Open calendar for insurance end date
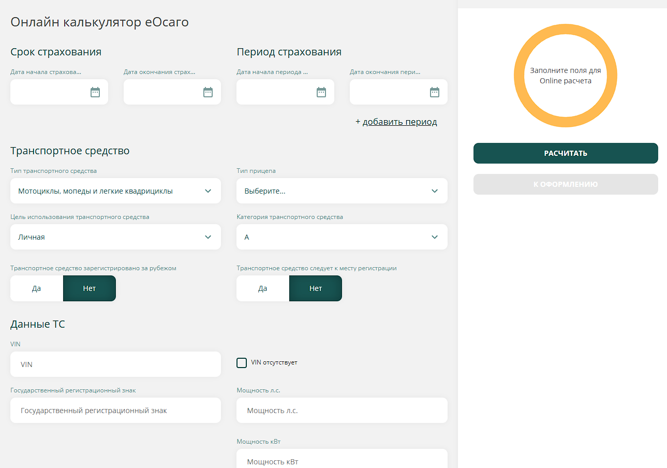This screenshot has width=667, height=468. [x=208, y=92]
